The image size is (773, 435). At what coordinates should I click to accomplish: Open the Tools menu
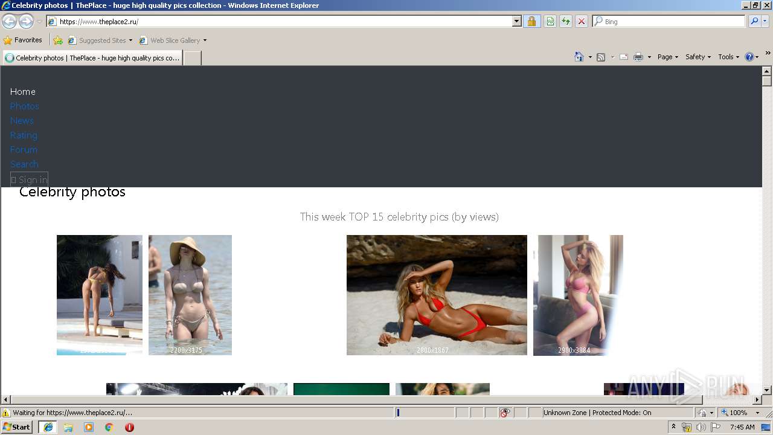point(728,57)
